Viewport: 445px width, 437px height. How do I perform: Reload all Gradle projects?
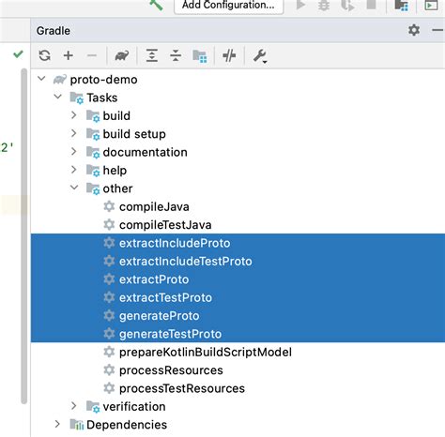click(x=45, y=55)
